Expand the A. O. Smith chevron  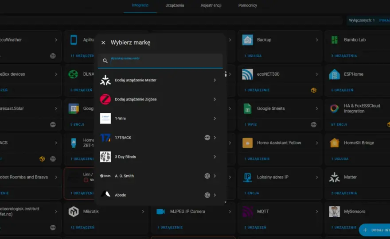coord(214,176)
